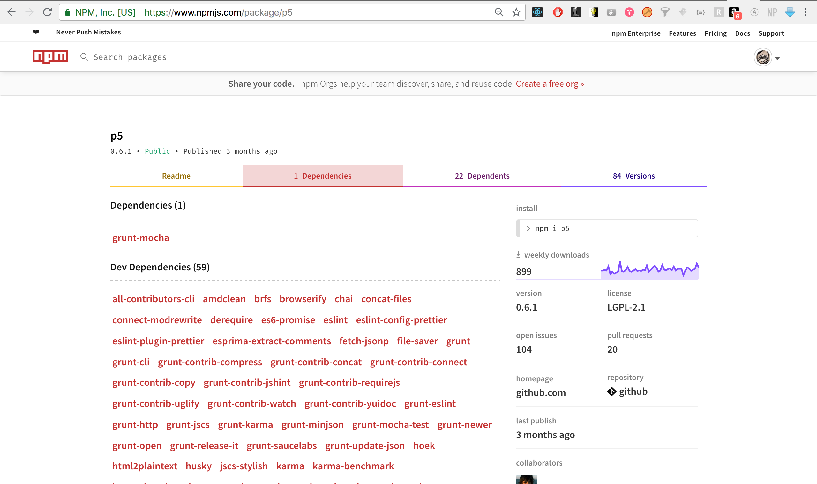Click the orange hammer extension icon
This screenshot has height=484, width=817.
647,12
